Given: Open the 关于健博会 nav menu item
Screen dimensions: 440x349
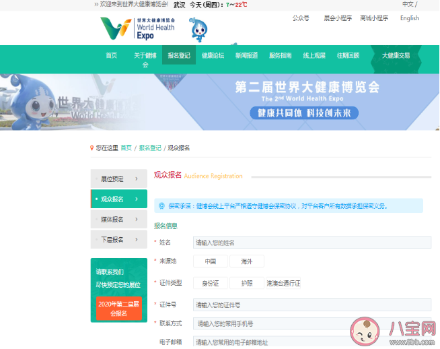Looking at the screenshot, I should [x=145, y=59].
